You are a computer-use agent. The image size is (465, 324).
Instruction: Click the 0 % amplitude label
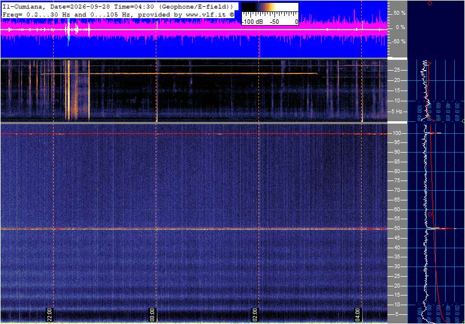[400, 27]
